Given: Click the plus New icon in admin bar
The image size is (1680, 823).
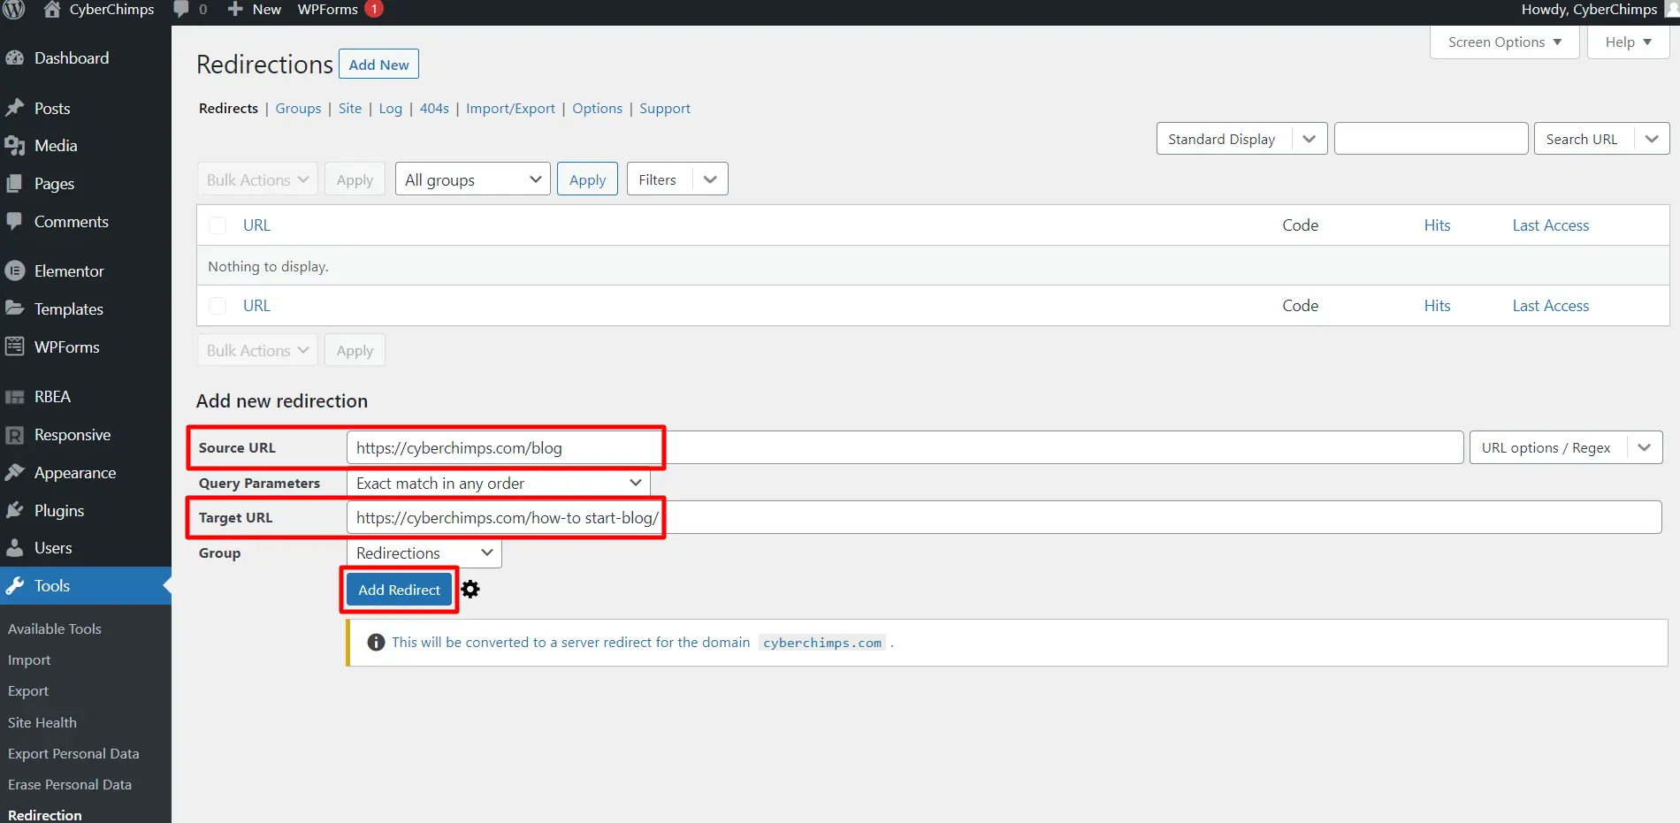Looking at the screenshot, I should pos(235,9).
